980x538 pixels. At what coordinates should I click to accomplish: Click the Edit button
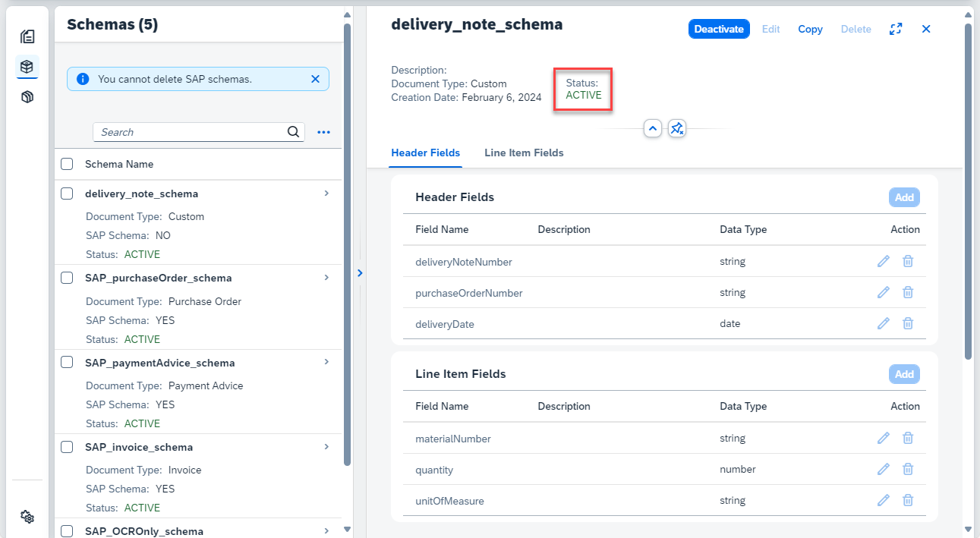point(770,29)
